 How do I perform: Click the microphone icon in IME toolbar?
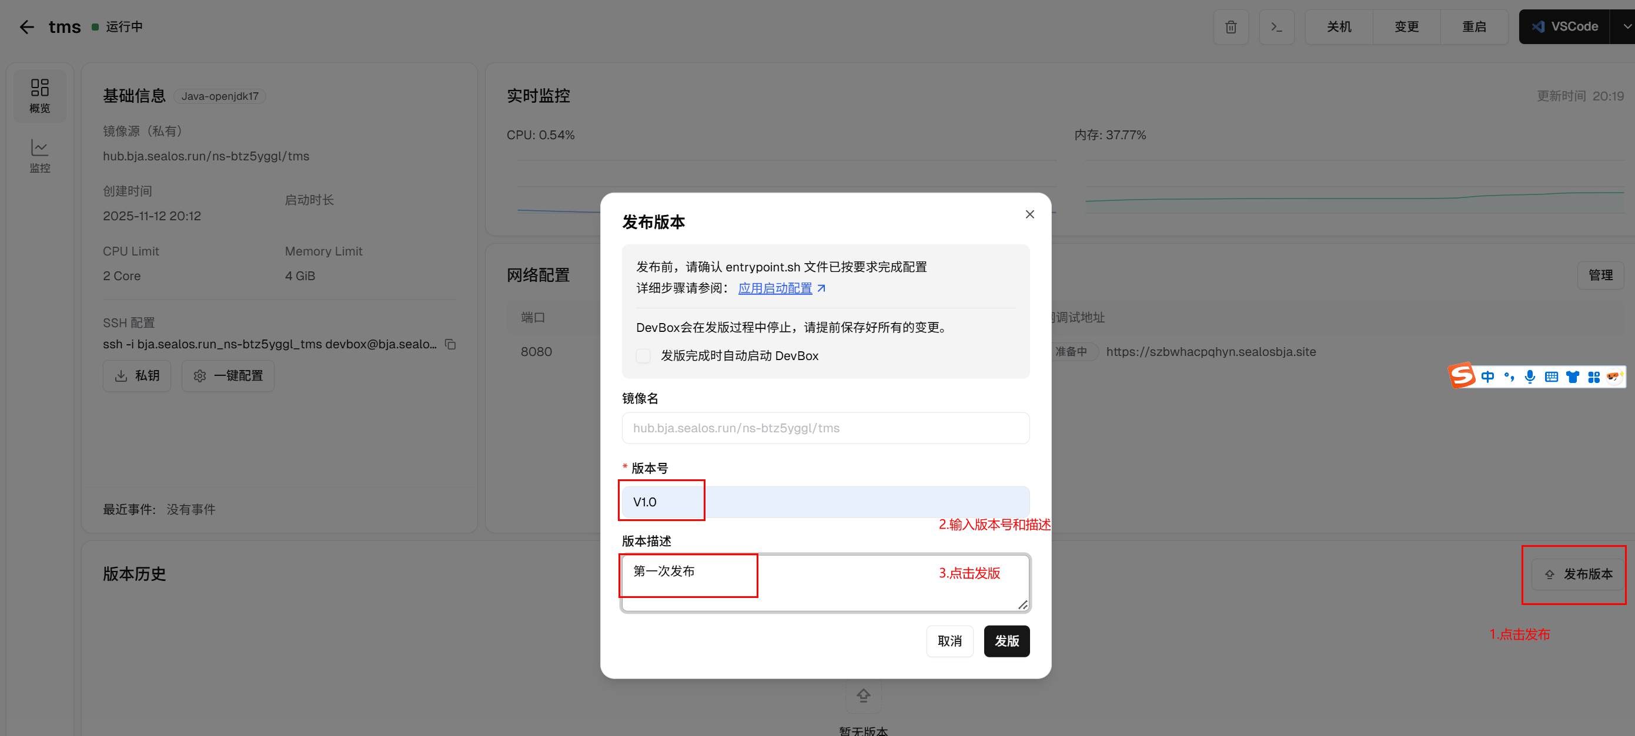(1530, 377)
